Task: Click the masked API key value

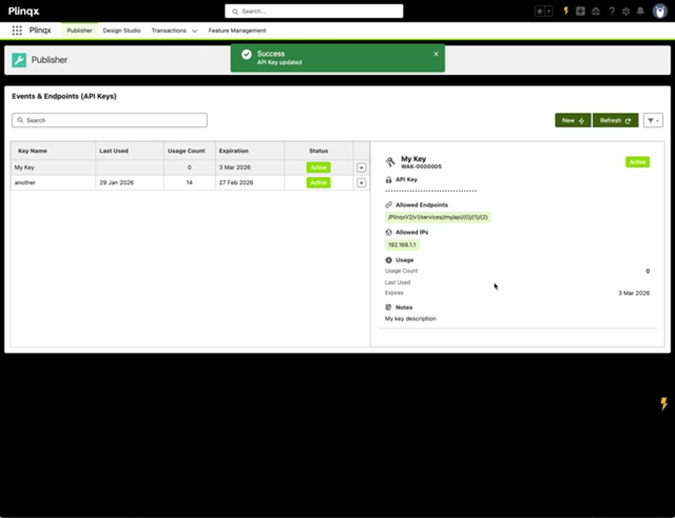Action: (431, 191)
